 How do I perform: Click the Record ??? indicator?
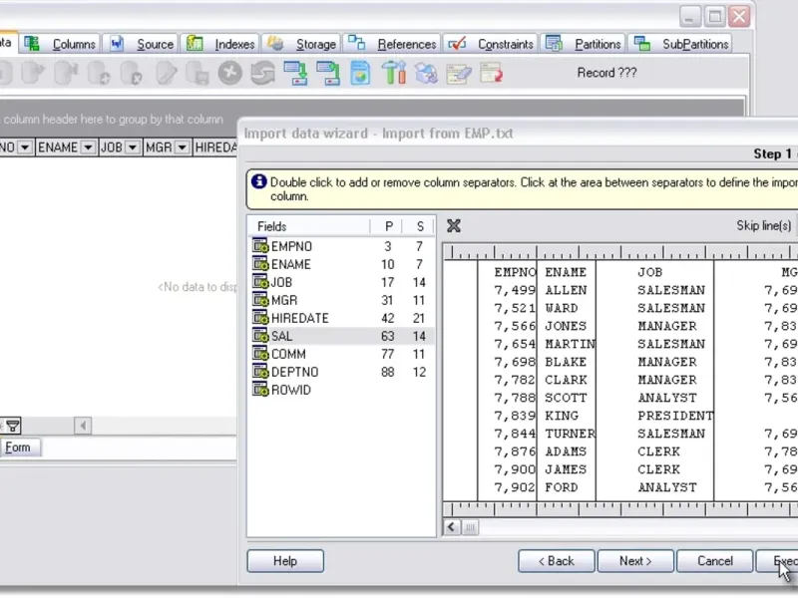pos(606,73)
